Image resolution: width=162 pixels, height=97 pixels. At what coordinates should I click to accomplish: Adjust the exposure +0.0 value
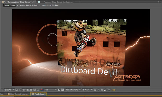click(x=113, y=90)
